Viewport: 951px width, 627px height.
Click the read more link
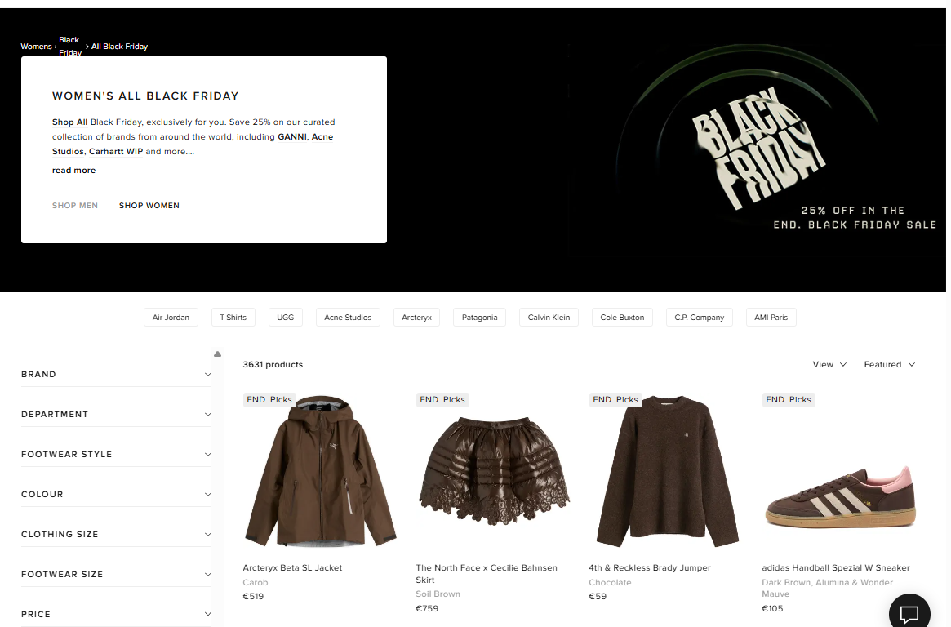tap(74, 171)
